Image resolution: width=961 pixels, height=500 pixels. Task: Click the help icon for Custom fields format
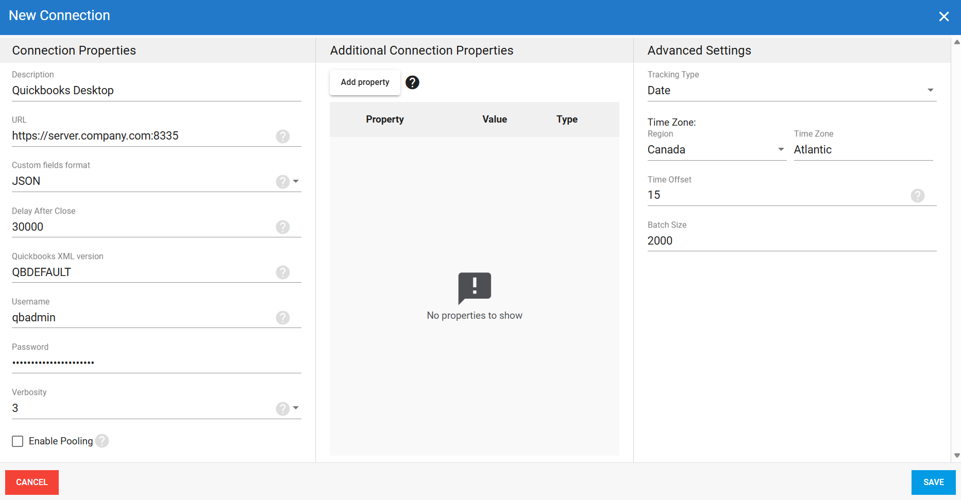tap(282, 182)
